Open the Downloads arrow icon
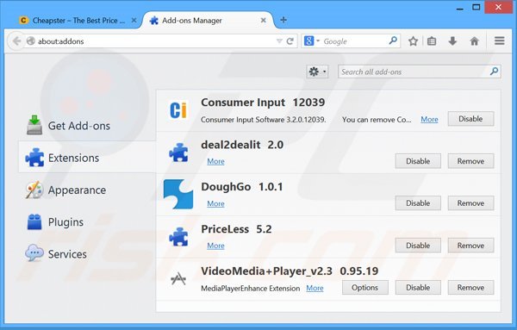Screen dimensions: 517x330 click(452, 41)
